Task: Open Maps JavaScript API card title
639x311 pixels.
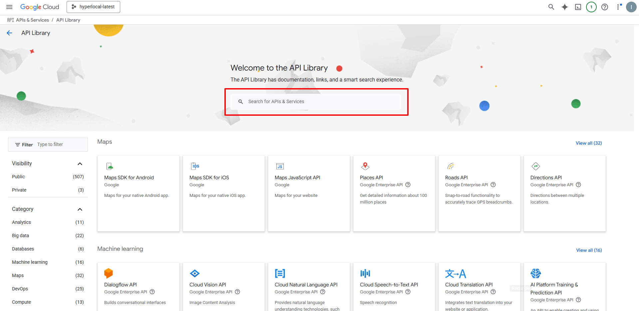Action: click(297, 178)
